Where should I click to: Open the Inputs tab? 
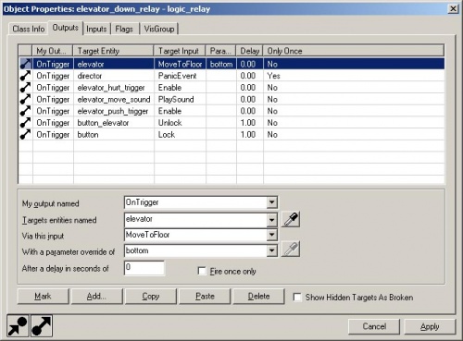click(96, 29)
